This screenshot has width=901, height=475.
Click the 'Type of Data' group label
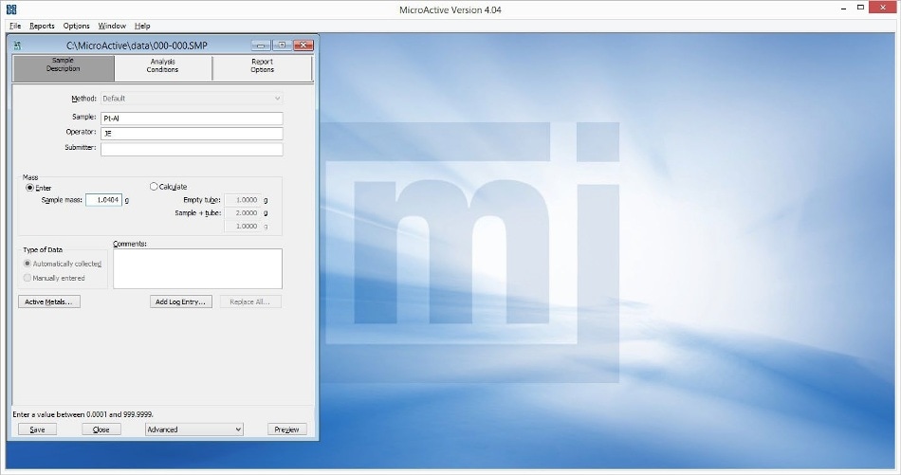(x=43, y=250)
